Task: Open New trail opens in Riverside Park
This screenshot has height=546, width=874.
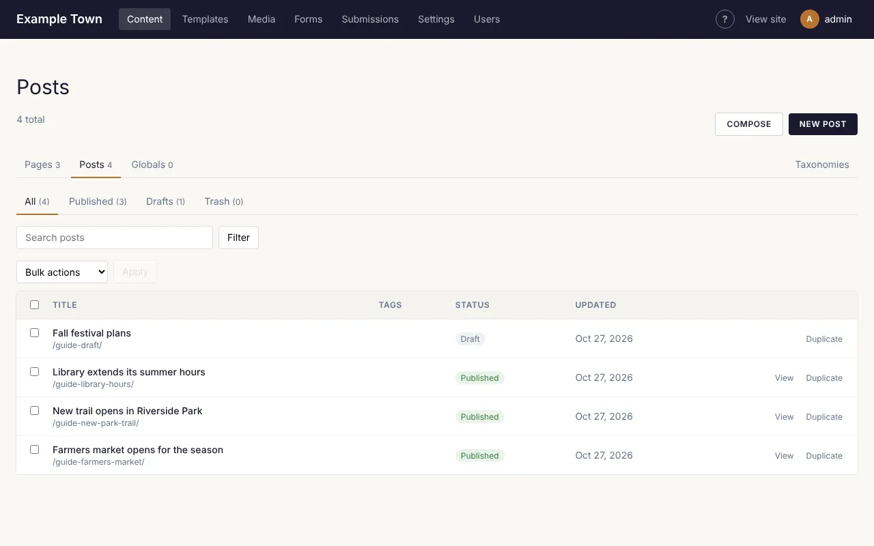Action: coord(128,411)
